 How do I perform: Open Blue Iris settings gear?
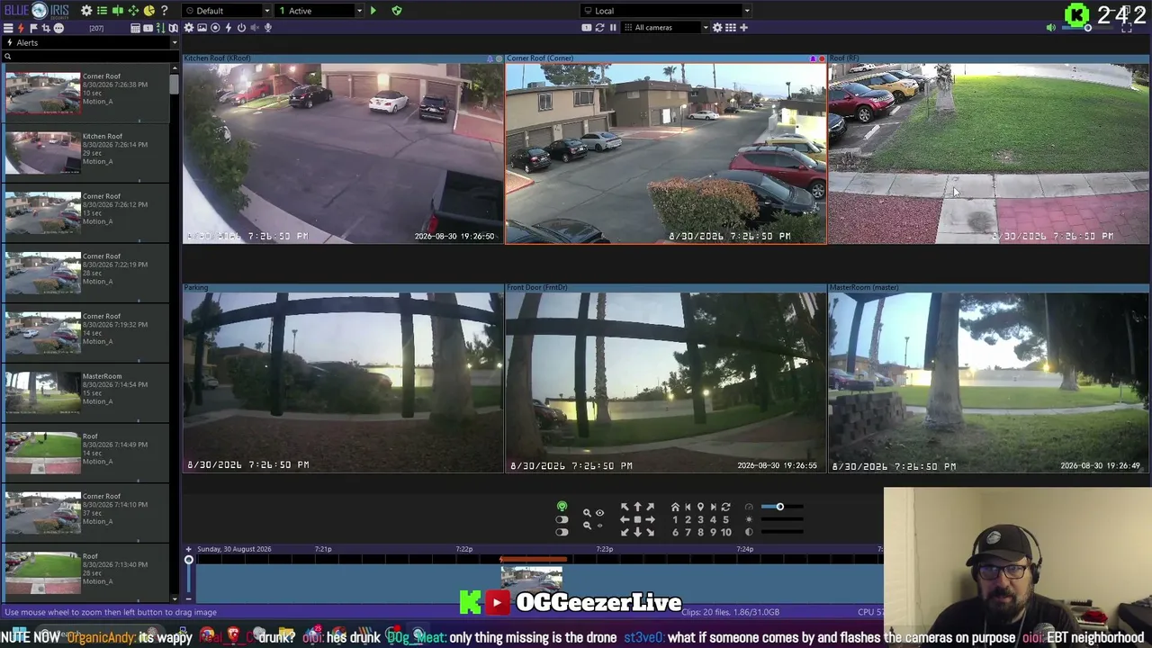pyautogui.click(x=86, y=11)
